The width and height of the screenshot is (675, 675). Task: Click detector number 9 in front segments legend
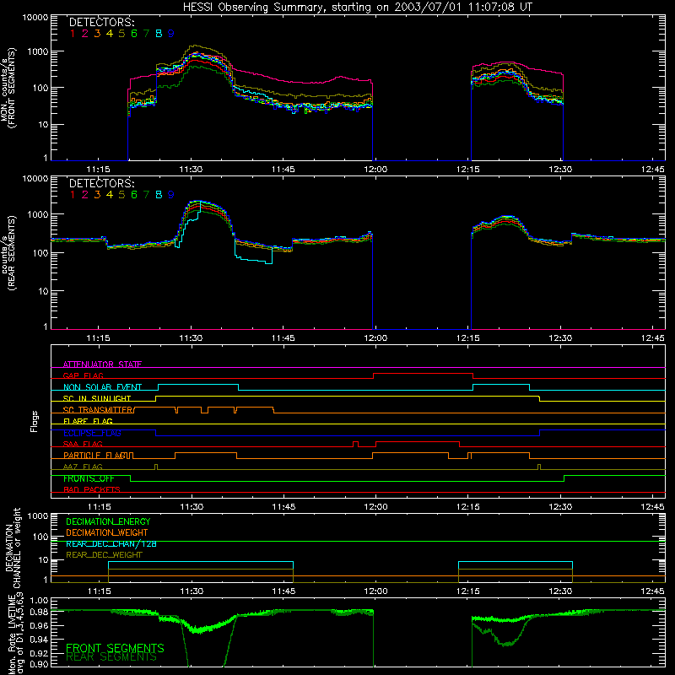click(x=171, y=34)
